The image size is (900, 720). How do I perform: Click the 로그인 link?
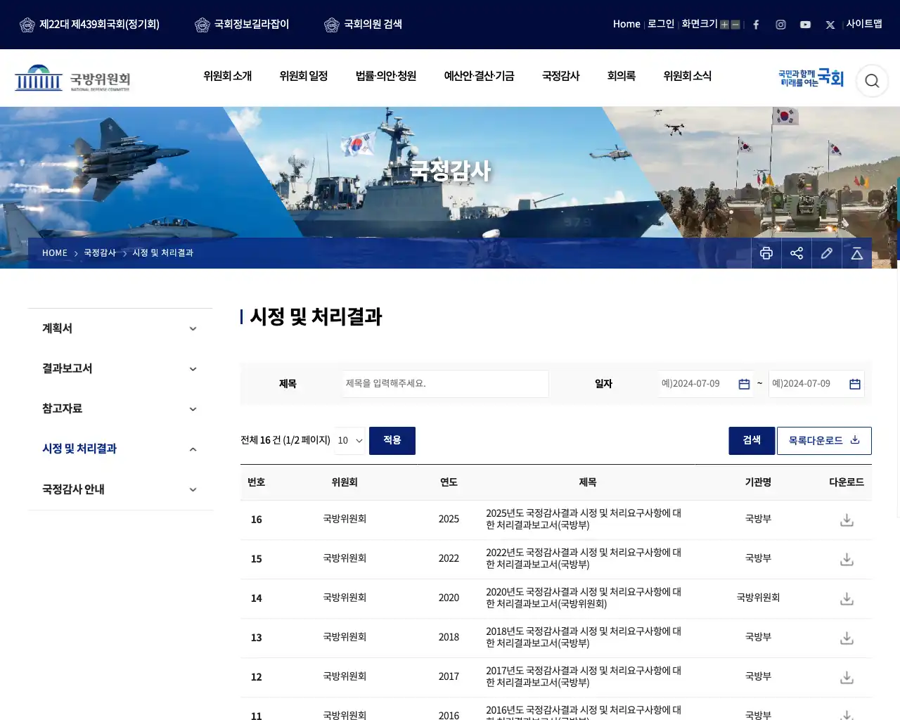[661, 24]
